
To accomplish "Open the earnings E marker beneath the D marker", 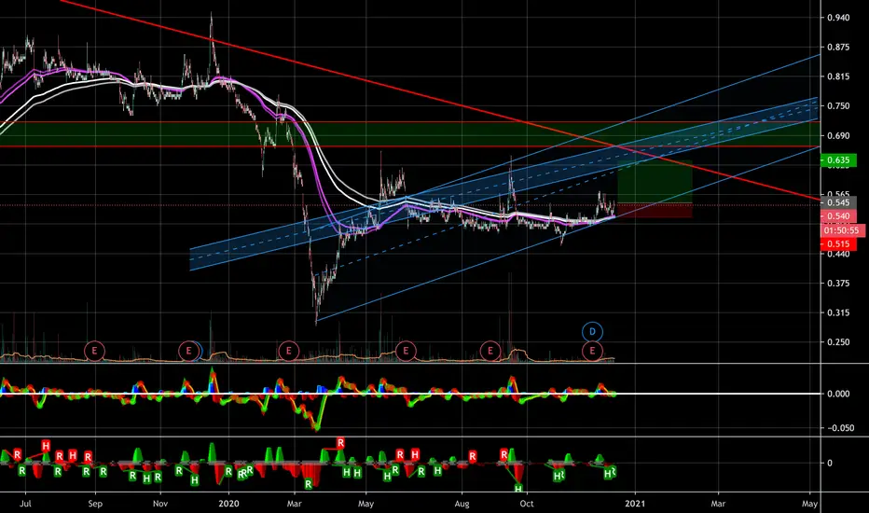I will (x=592, y=351).
